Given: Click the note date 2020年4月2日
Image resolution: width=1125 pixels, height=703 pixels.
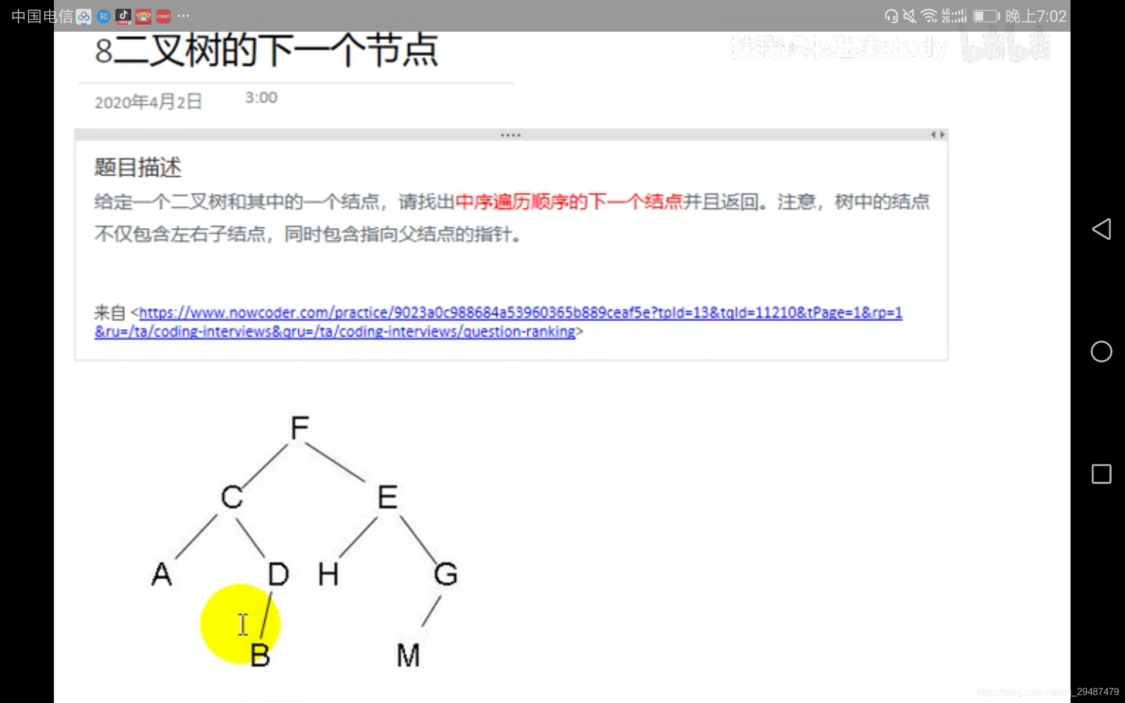Looking at the screenshot, I should click(x=148, y=102).
